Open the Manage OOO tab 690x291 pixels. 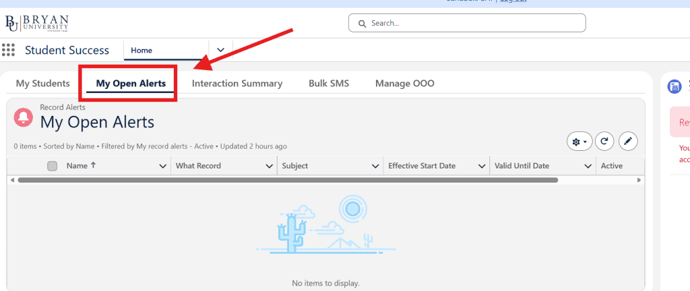405,84
